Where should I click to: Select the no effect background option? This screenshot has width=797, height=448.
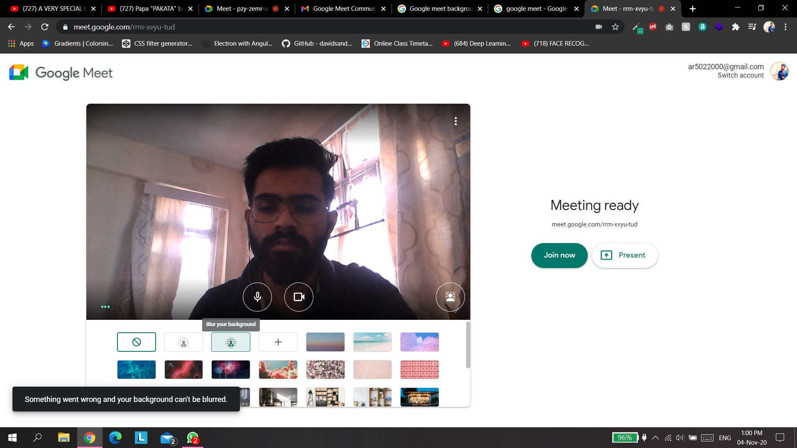tap(136, 341)
